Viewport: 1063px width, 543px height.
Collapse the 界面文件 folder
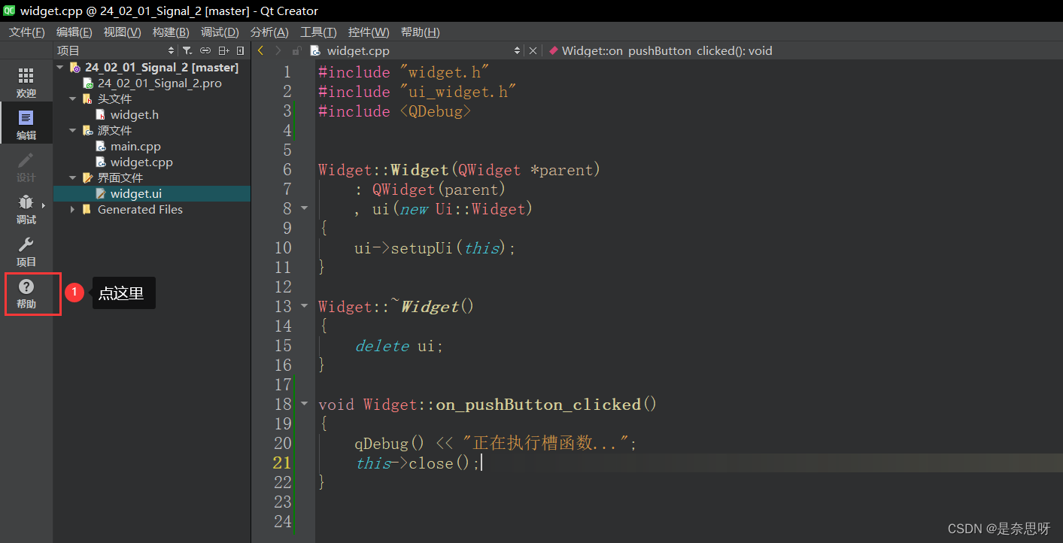pyautogui.click(x=73, y=178)
